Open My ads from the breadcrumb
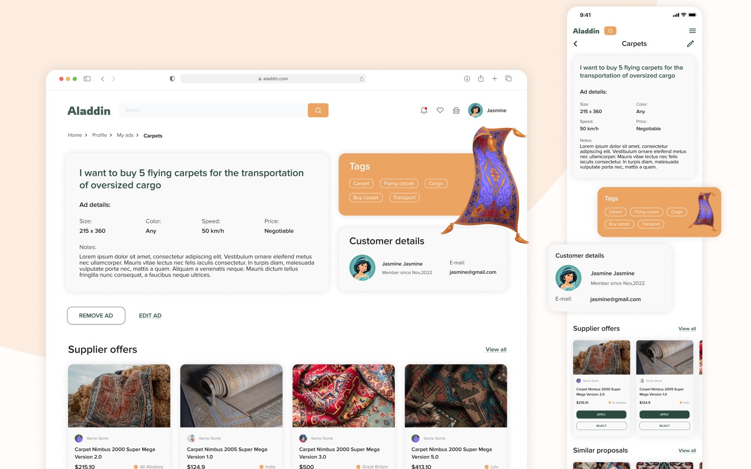Screen dimensions: 751x469 tap(125, 135)
